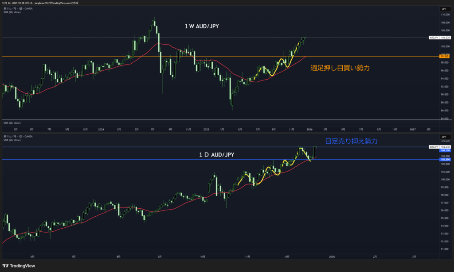This screenshot has width=454, height=272.
Task: Click the SMA (20, close) legend on daily chart
Action: (x=12, y=140)
